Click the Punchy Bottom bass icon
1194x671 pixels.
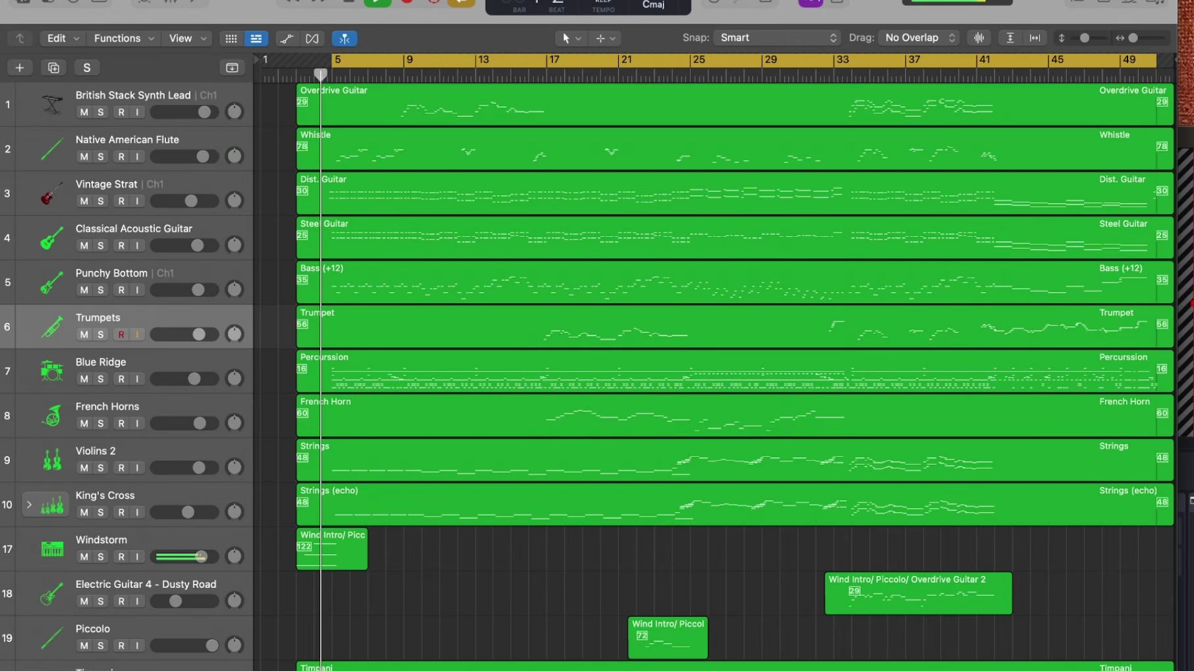tap(52, 282)
